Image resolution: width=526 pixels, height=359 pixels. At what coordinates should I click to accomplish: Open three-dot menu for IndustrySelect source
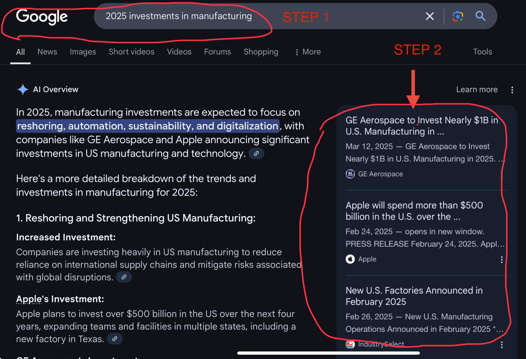502,345
